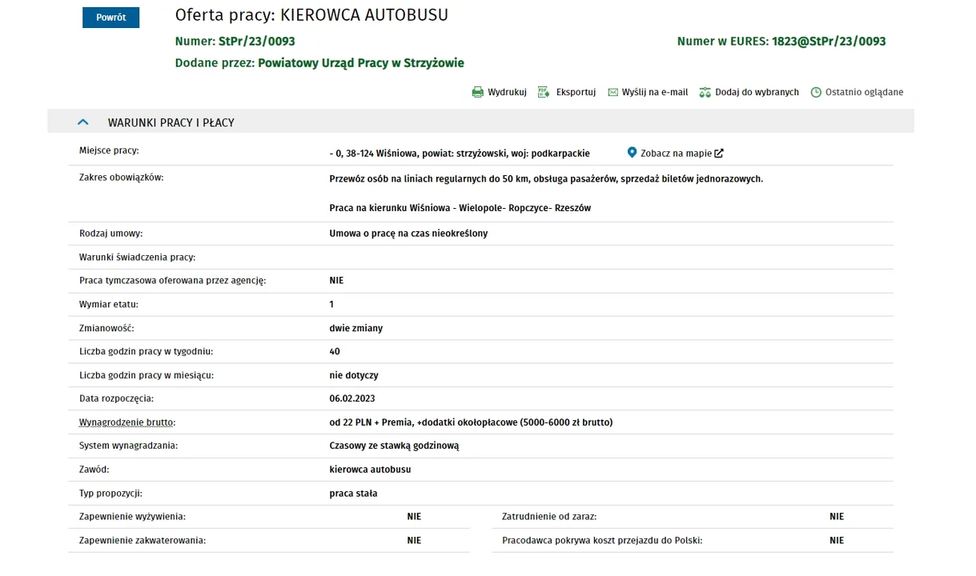Screen dimensions: 976x576
Task: Click the envelope icon for e-mail
Action: pos(613,92)
